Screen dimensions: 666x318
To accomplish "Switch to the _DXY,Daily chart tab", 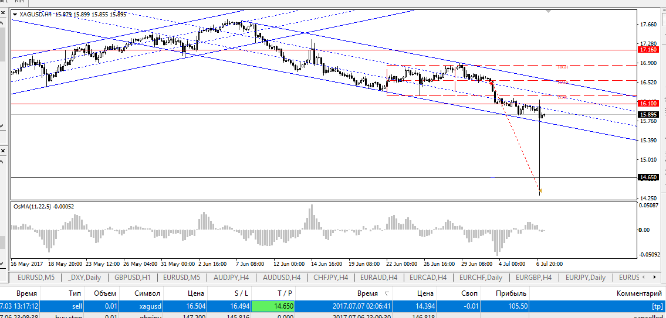I will (84, 277).
